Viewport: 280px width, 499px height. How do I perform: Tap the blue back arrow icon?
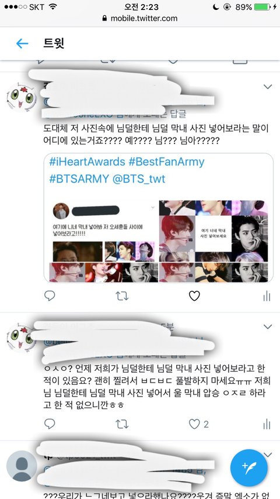22,44
